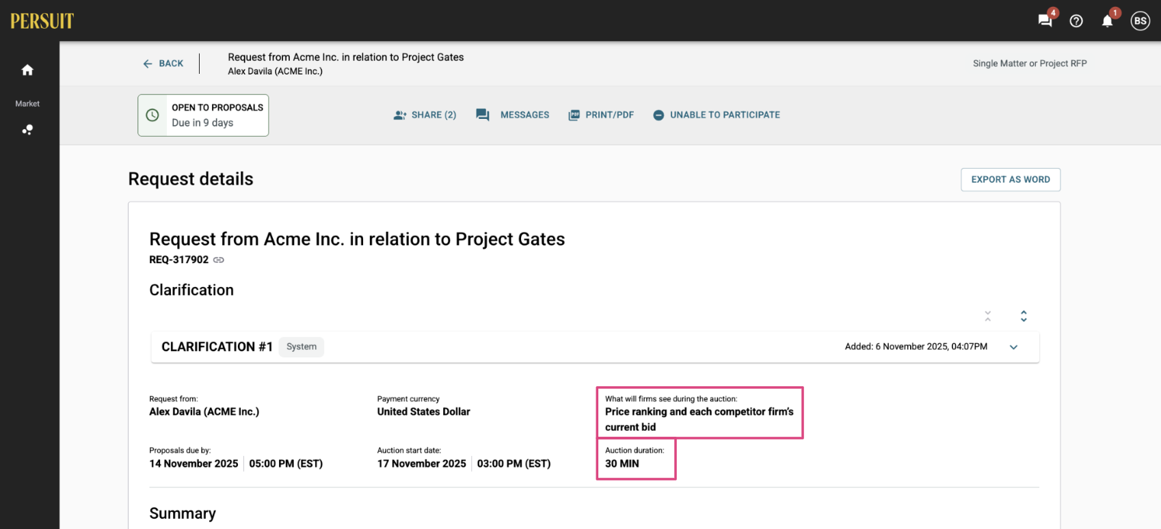Open the help question mark icon

pyautogui.click(x=1076, y=21)
